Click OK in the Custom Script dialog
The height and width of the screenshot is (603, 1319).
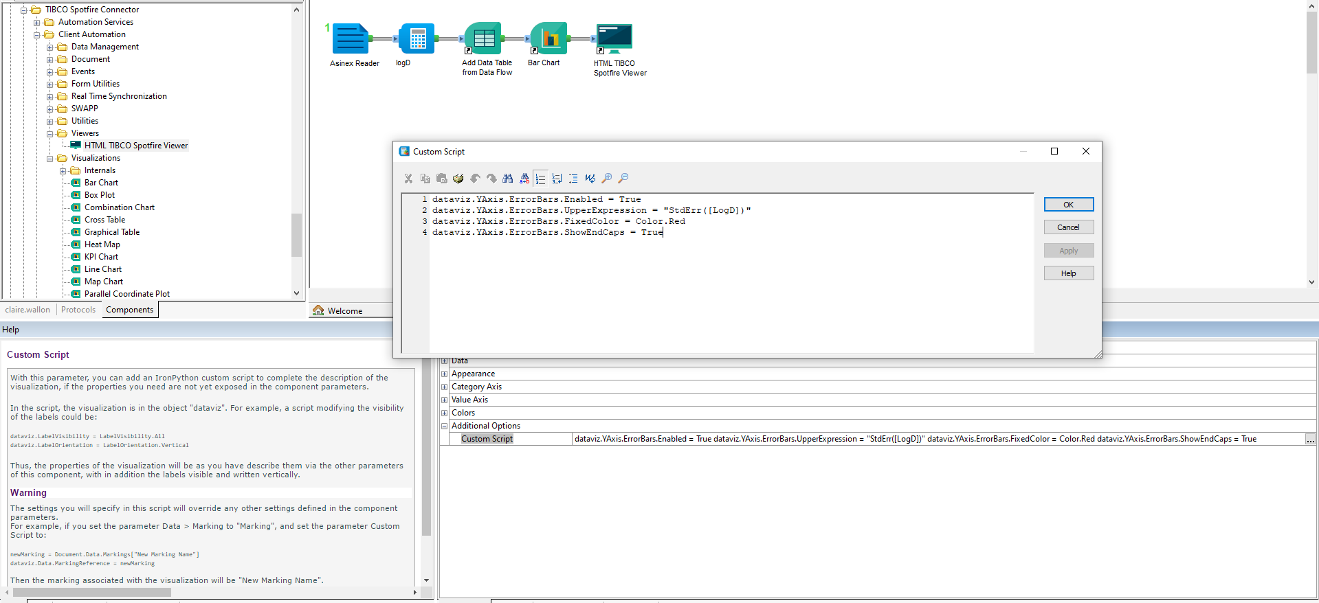tap(1068, 205)
